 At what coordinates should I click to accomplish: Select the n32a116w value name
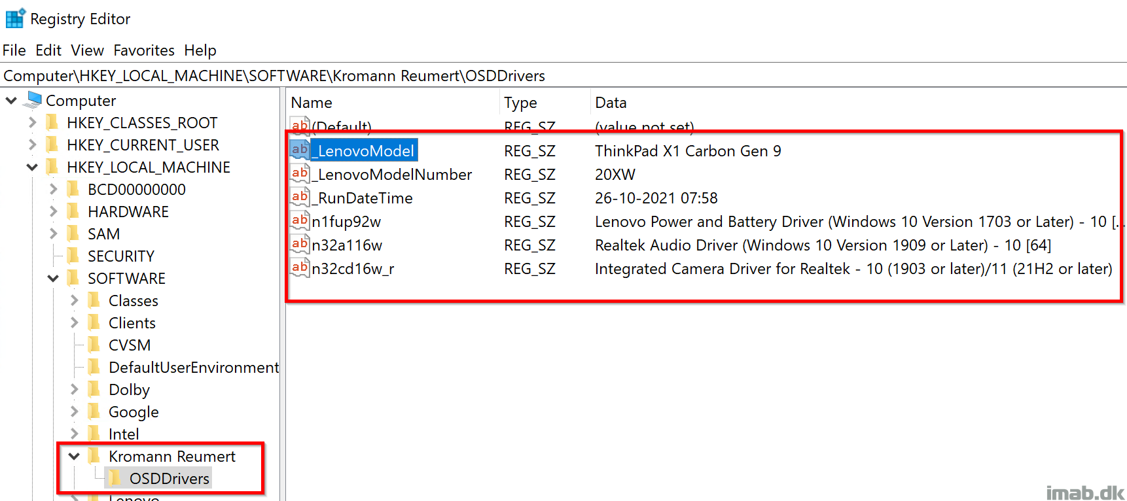click(347, 245)
